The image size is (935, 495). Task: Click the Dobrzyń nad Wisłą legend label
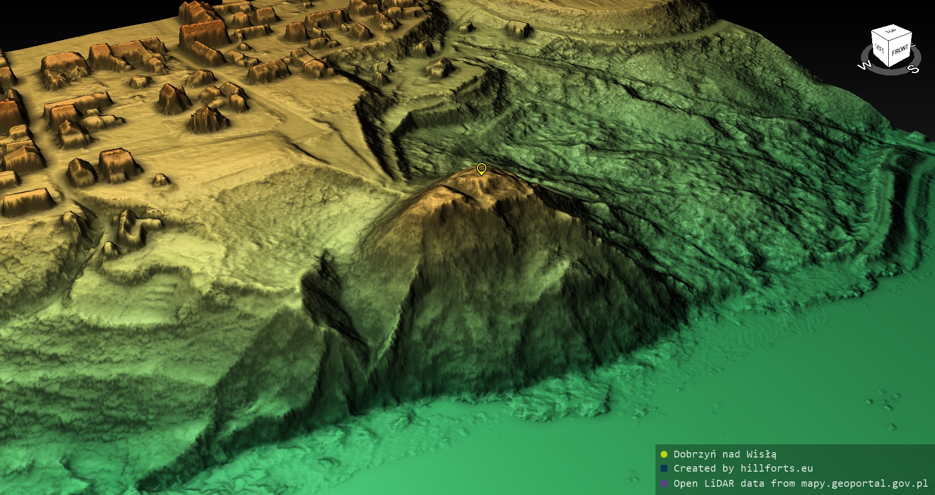click(x=725, y=454)
